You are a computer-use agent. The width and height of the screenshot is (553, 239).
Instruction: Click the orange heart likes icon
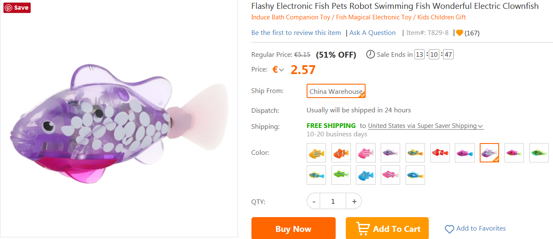(459, 33)
